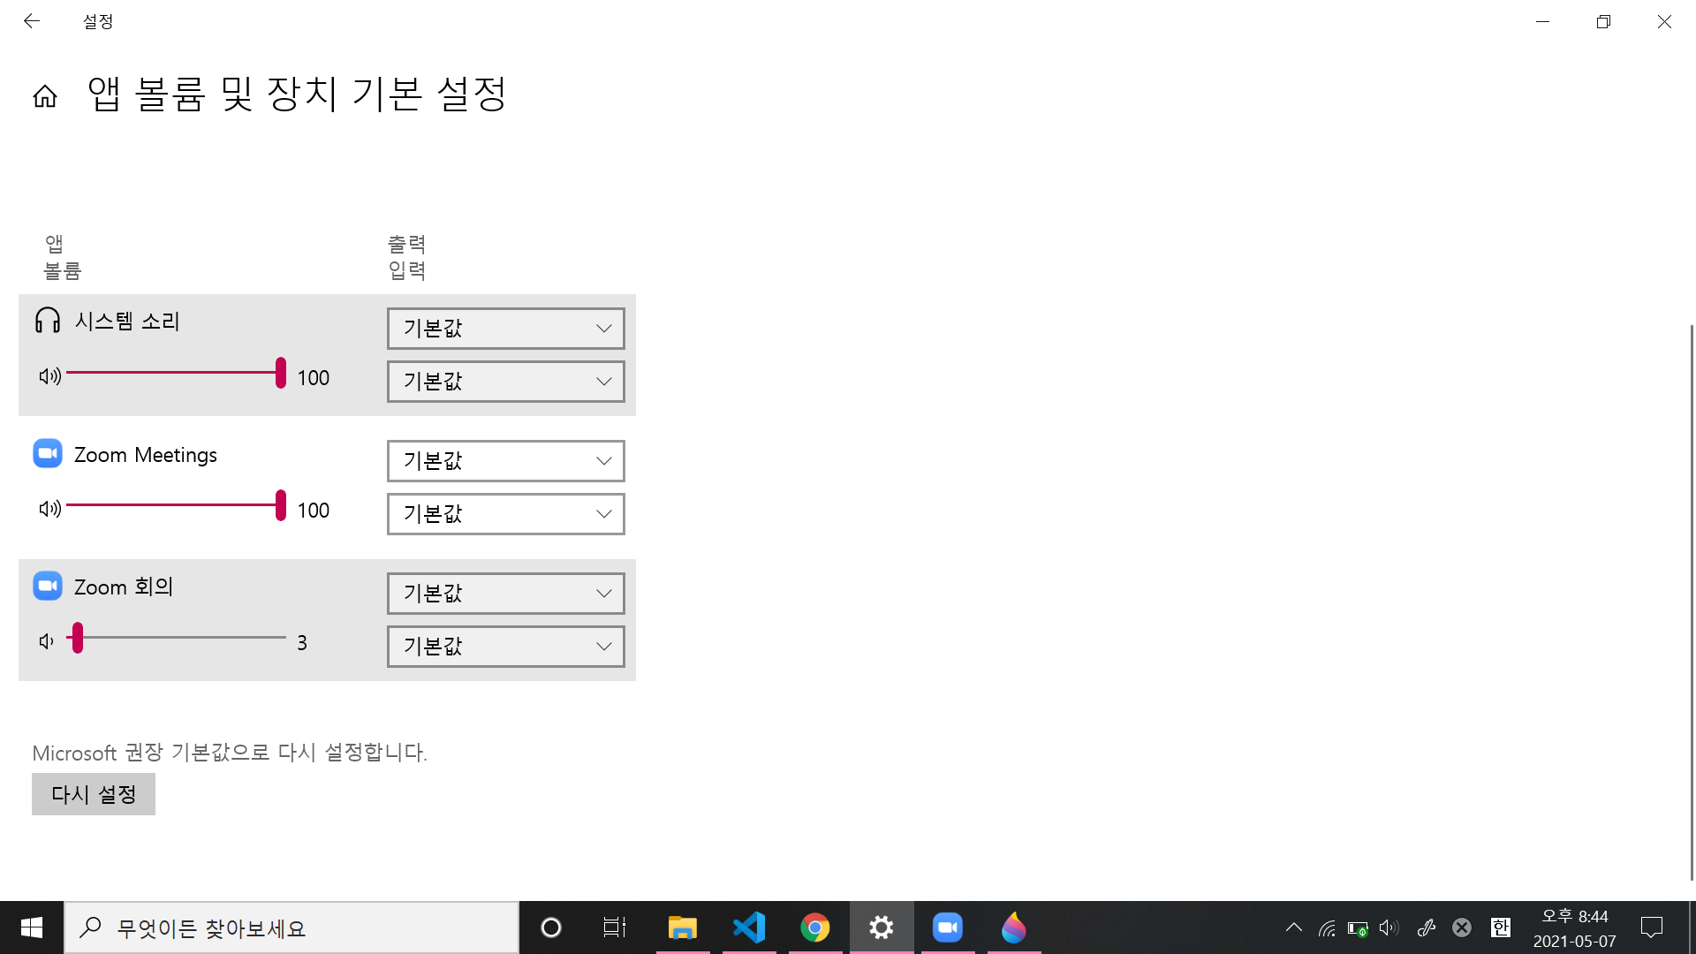
Task: Toggle the Korean 한 IME indicator
Action: click(x=1501, y=927)
